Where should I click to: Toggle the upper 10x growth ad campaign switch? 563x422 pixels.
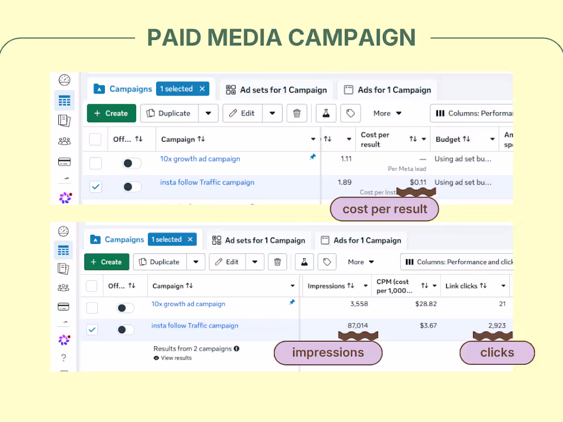pyautogui.click(x=131, y=163)
